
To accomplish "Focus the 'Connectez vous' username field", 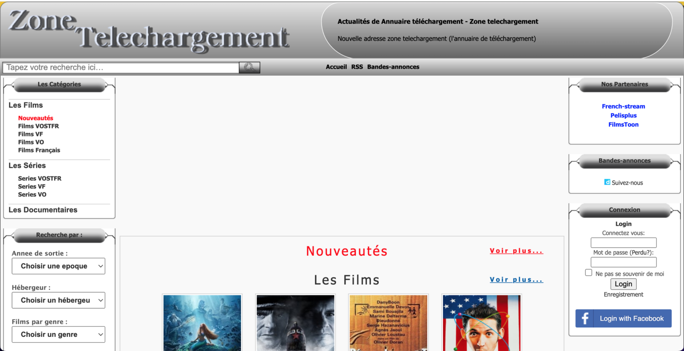I will coord(623,243).
